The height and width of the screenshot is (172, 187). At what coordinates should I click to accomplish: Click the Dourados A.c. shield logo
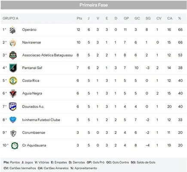[12, 107]
